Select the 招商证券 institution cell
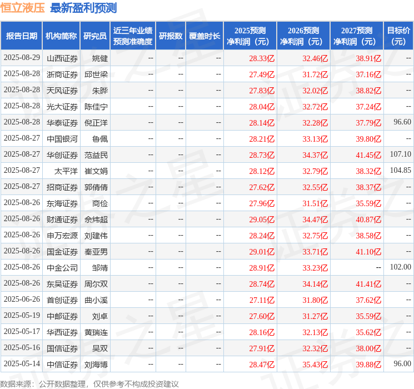 (62, 187)
